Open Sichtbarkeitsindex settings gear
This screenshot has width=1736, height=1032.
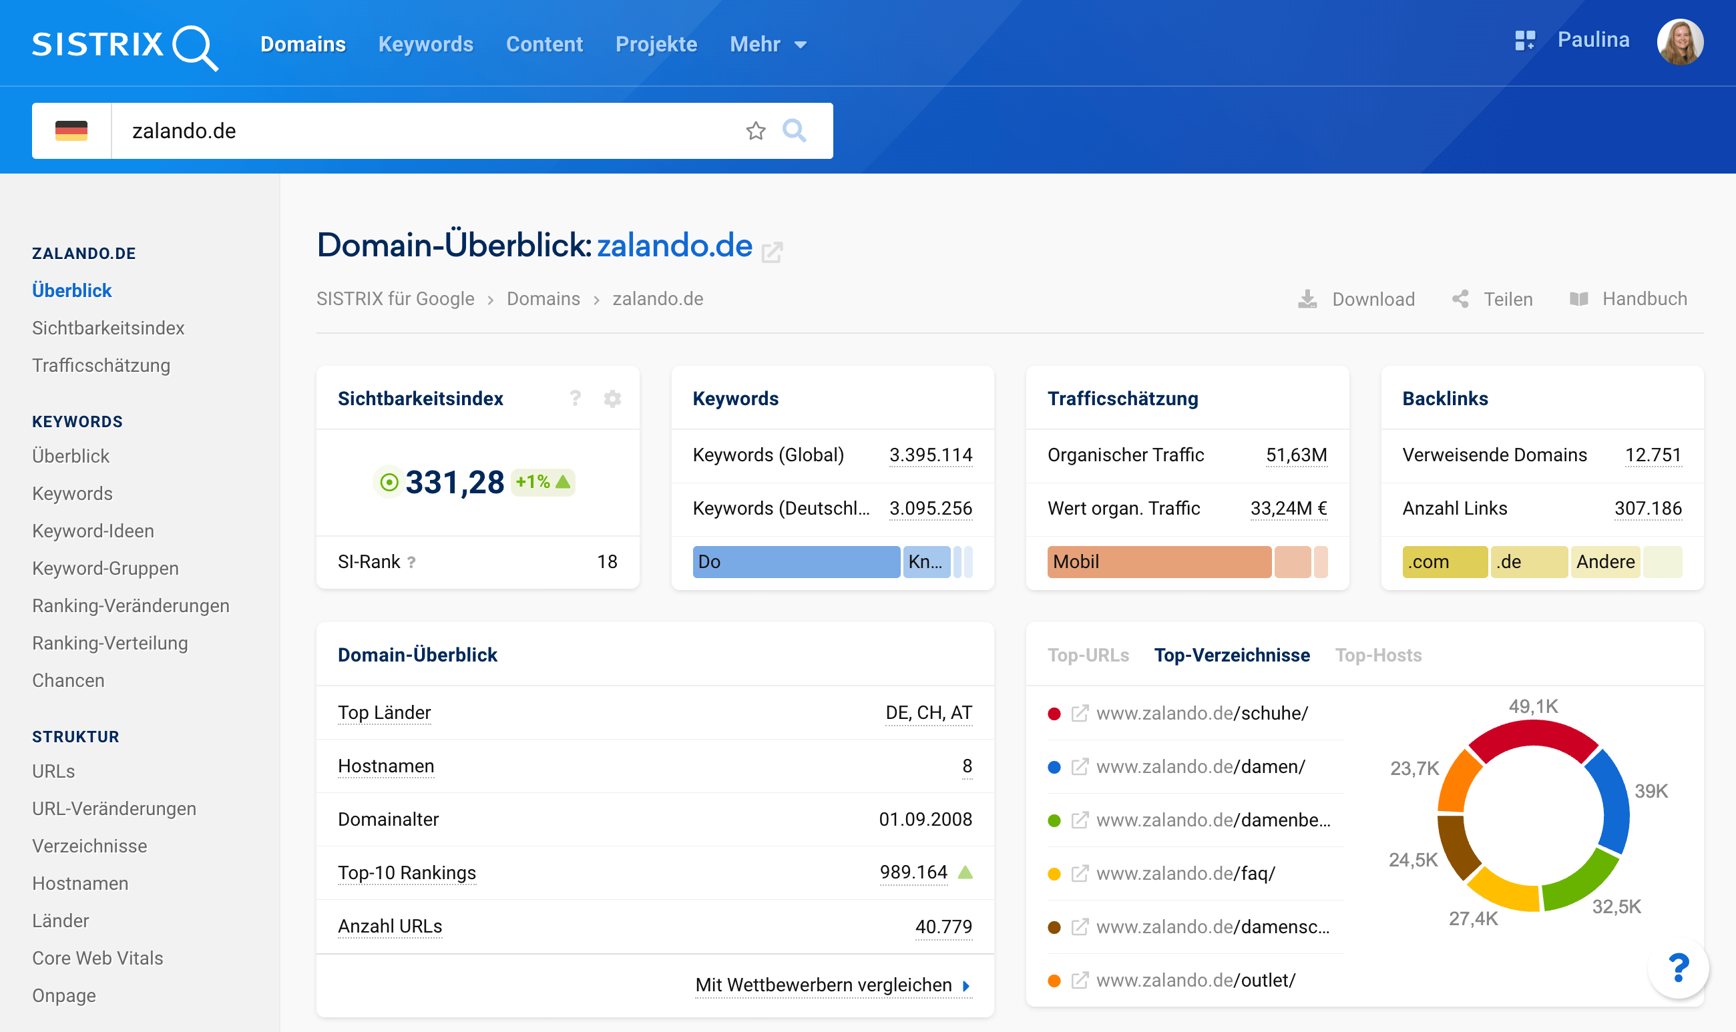coord(612,399)
